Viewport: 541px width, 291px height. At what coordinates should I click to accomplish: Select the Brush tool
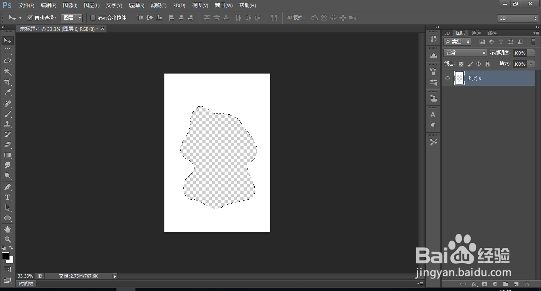pos(8,114)
